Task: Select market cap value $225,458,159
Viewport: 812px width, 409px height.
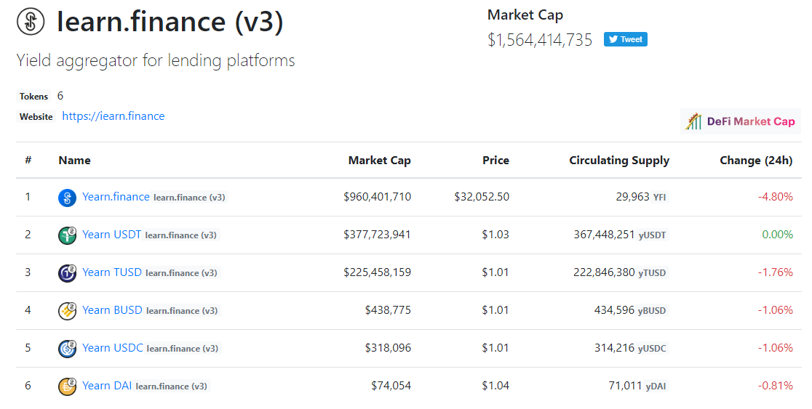Action: tap(377, 272)
